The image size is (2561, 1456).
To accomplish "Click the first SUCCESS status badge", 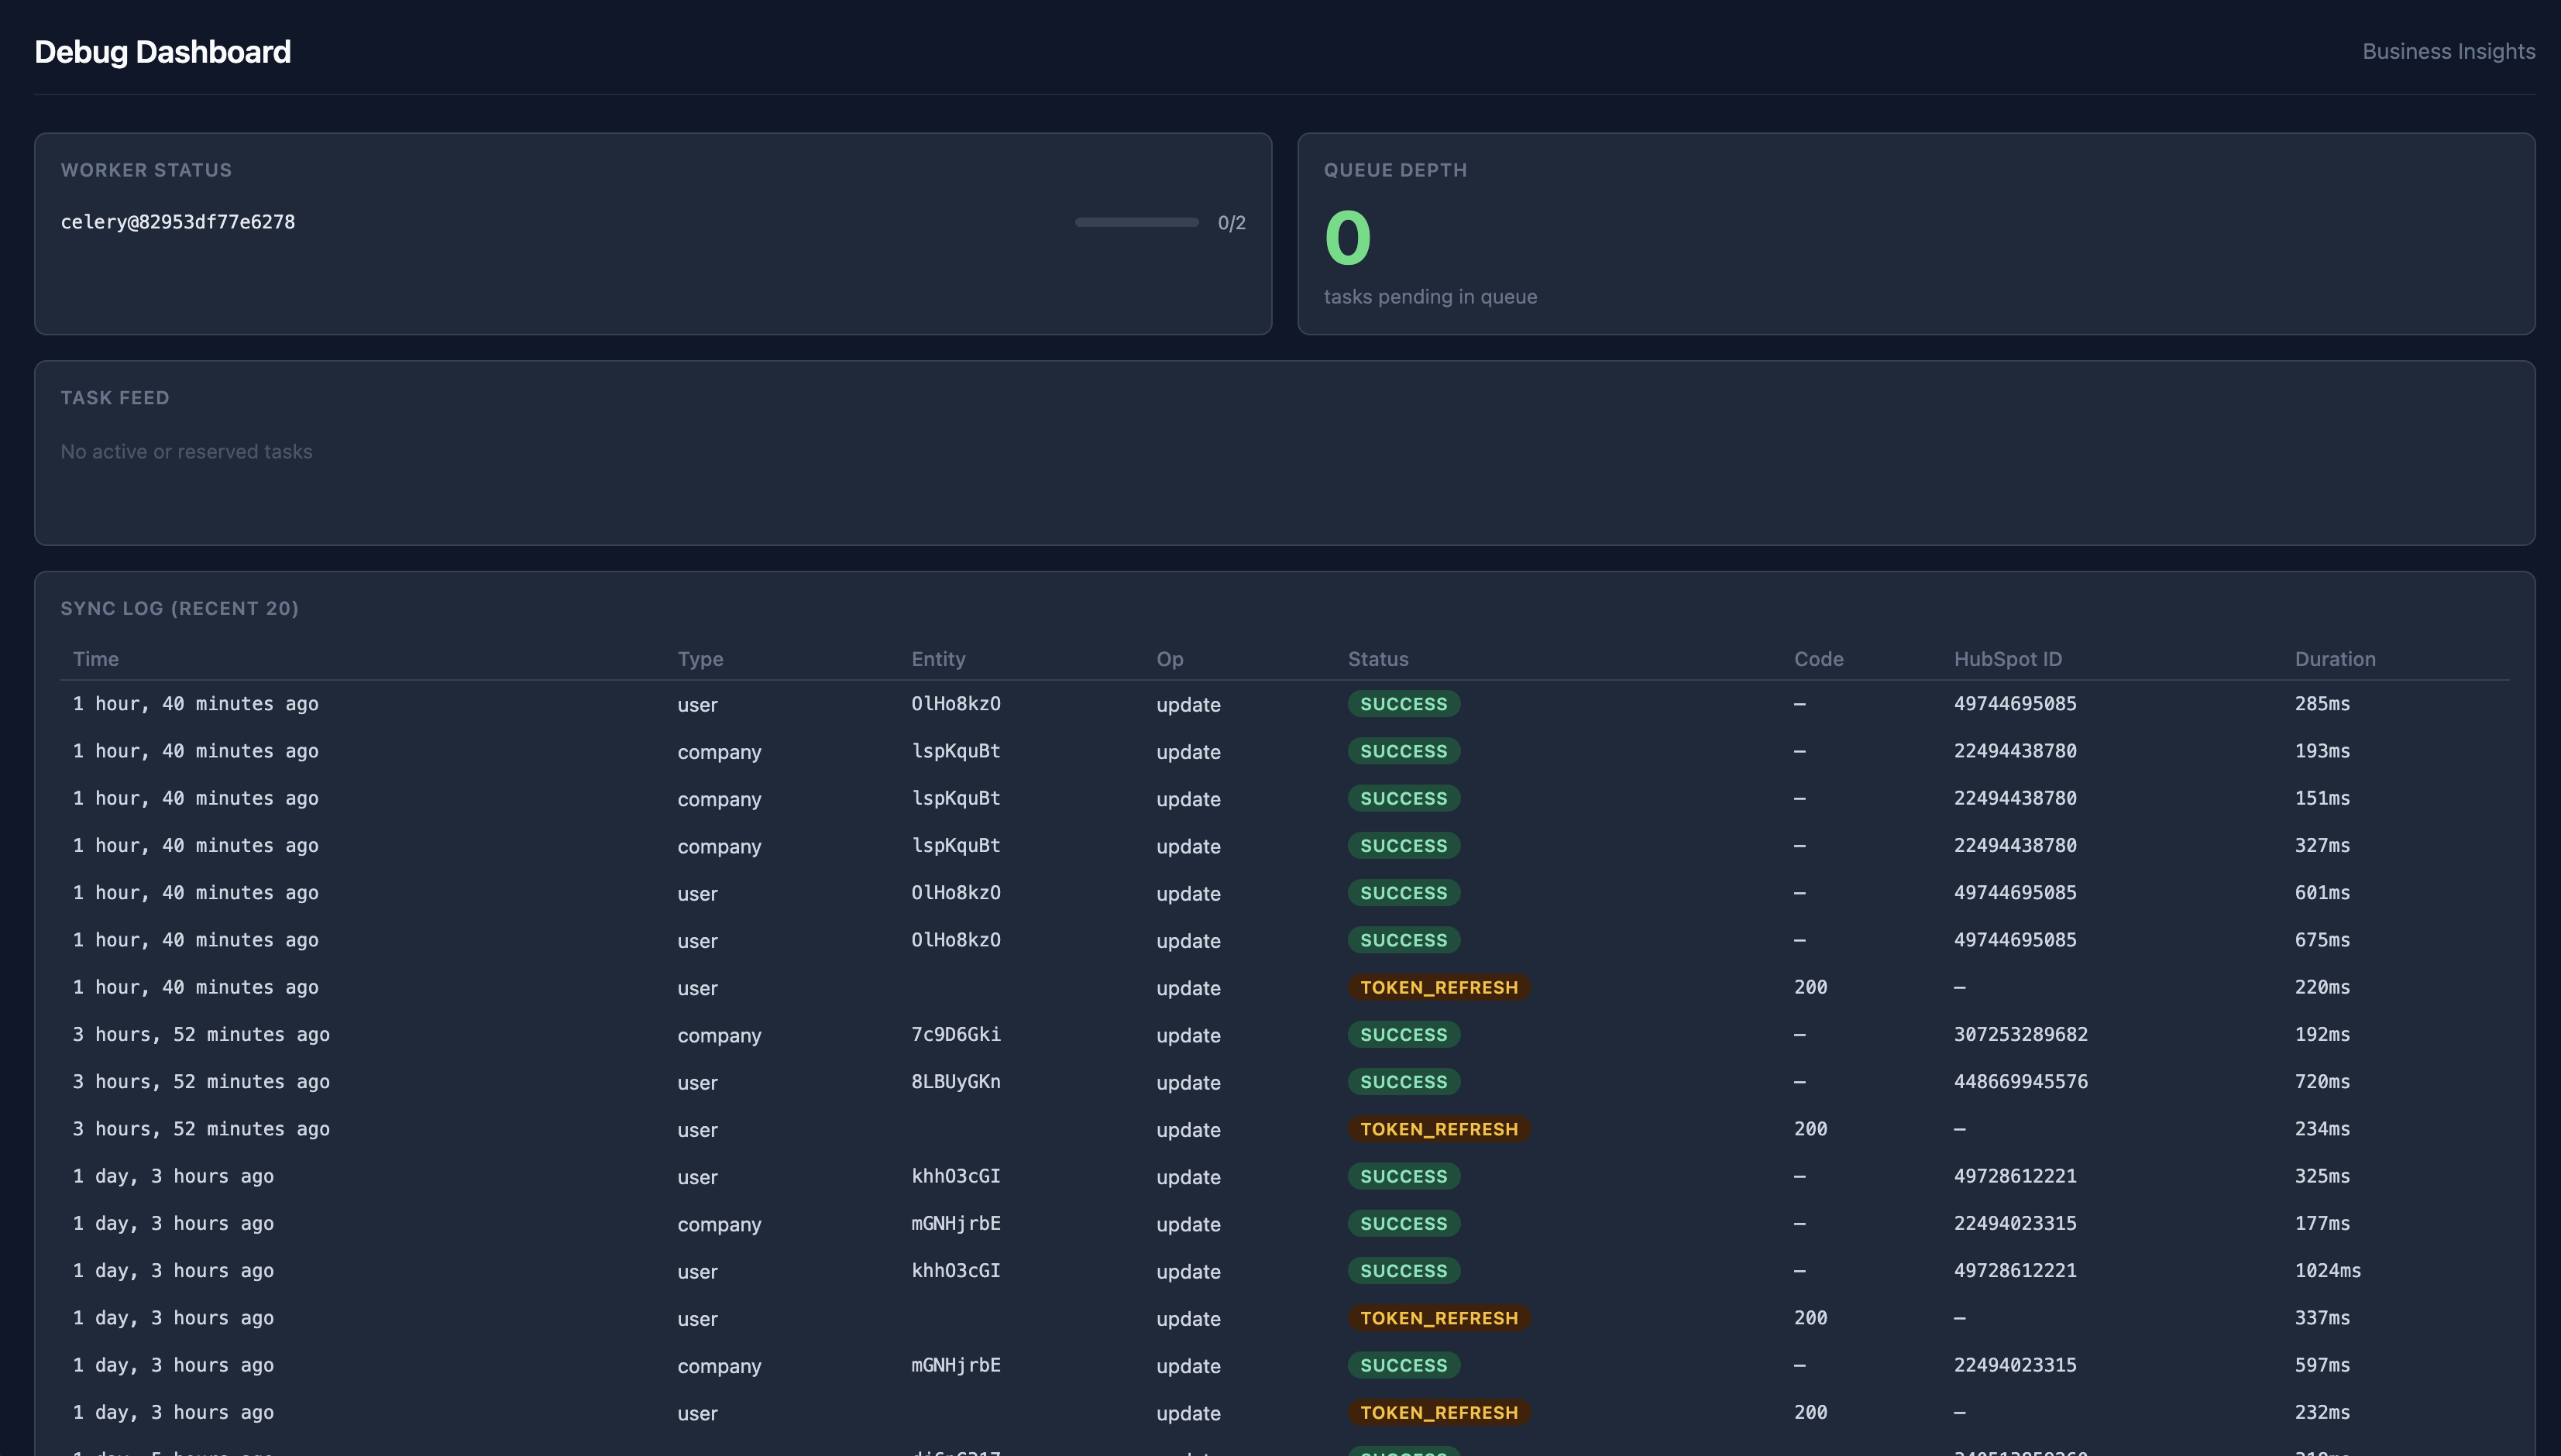I will coord(1403,703).
